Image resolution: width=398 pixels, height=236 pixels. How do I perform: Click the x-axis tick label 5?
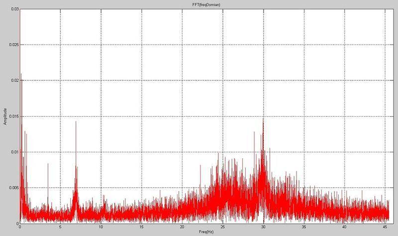(60, 227)
